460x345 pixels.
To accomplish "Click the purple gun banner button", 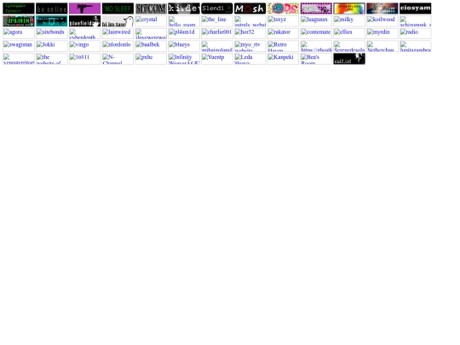I will 85,9.
